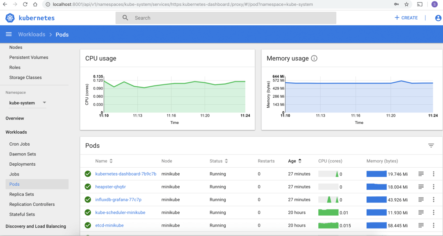This screenshot has height=236, width=443.
Task: Click the Memory usage graph area
Action: point(359,94)
